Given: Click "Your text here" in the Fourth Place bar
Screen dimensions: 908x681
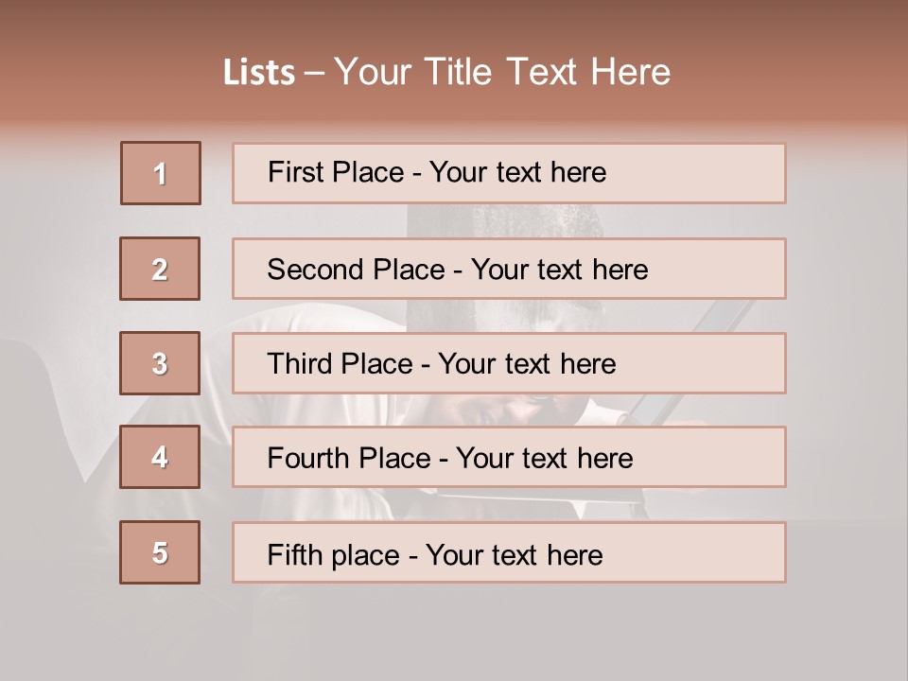Looking at the screenshot, I should coord(545,458).
